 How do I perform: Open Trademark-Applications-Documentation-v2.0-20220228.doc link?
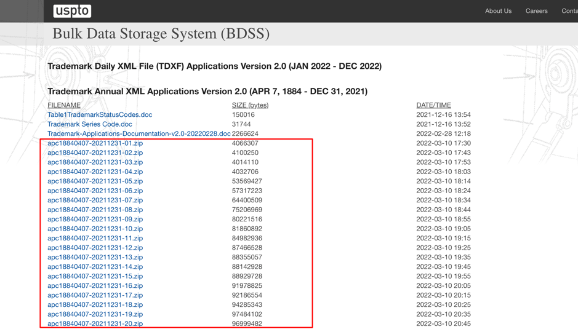(x=139, y=133)
